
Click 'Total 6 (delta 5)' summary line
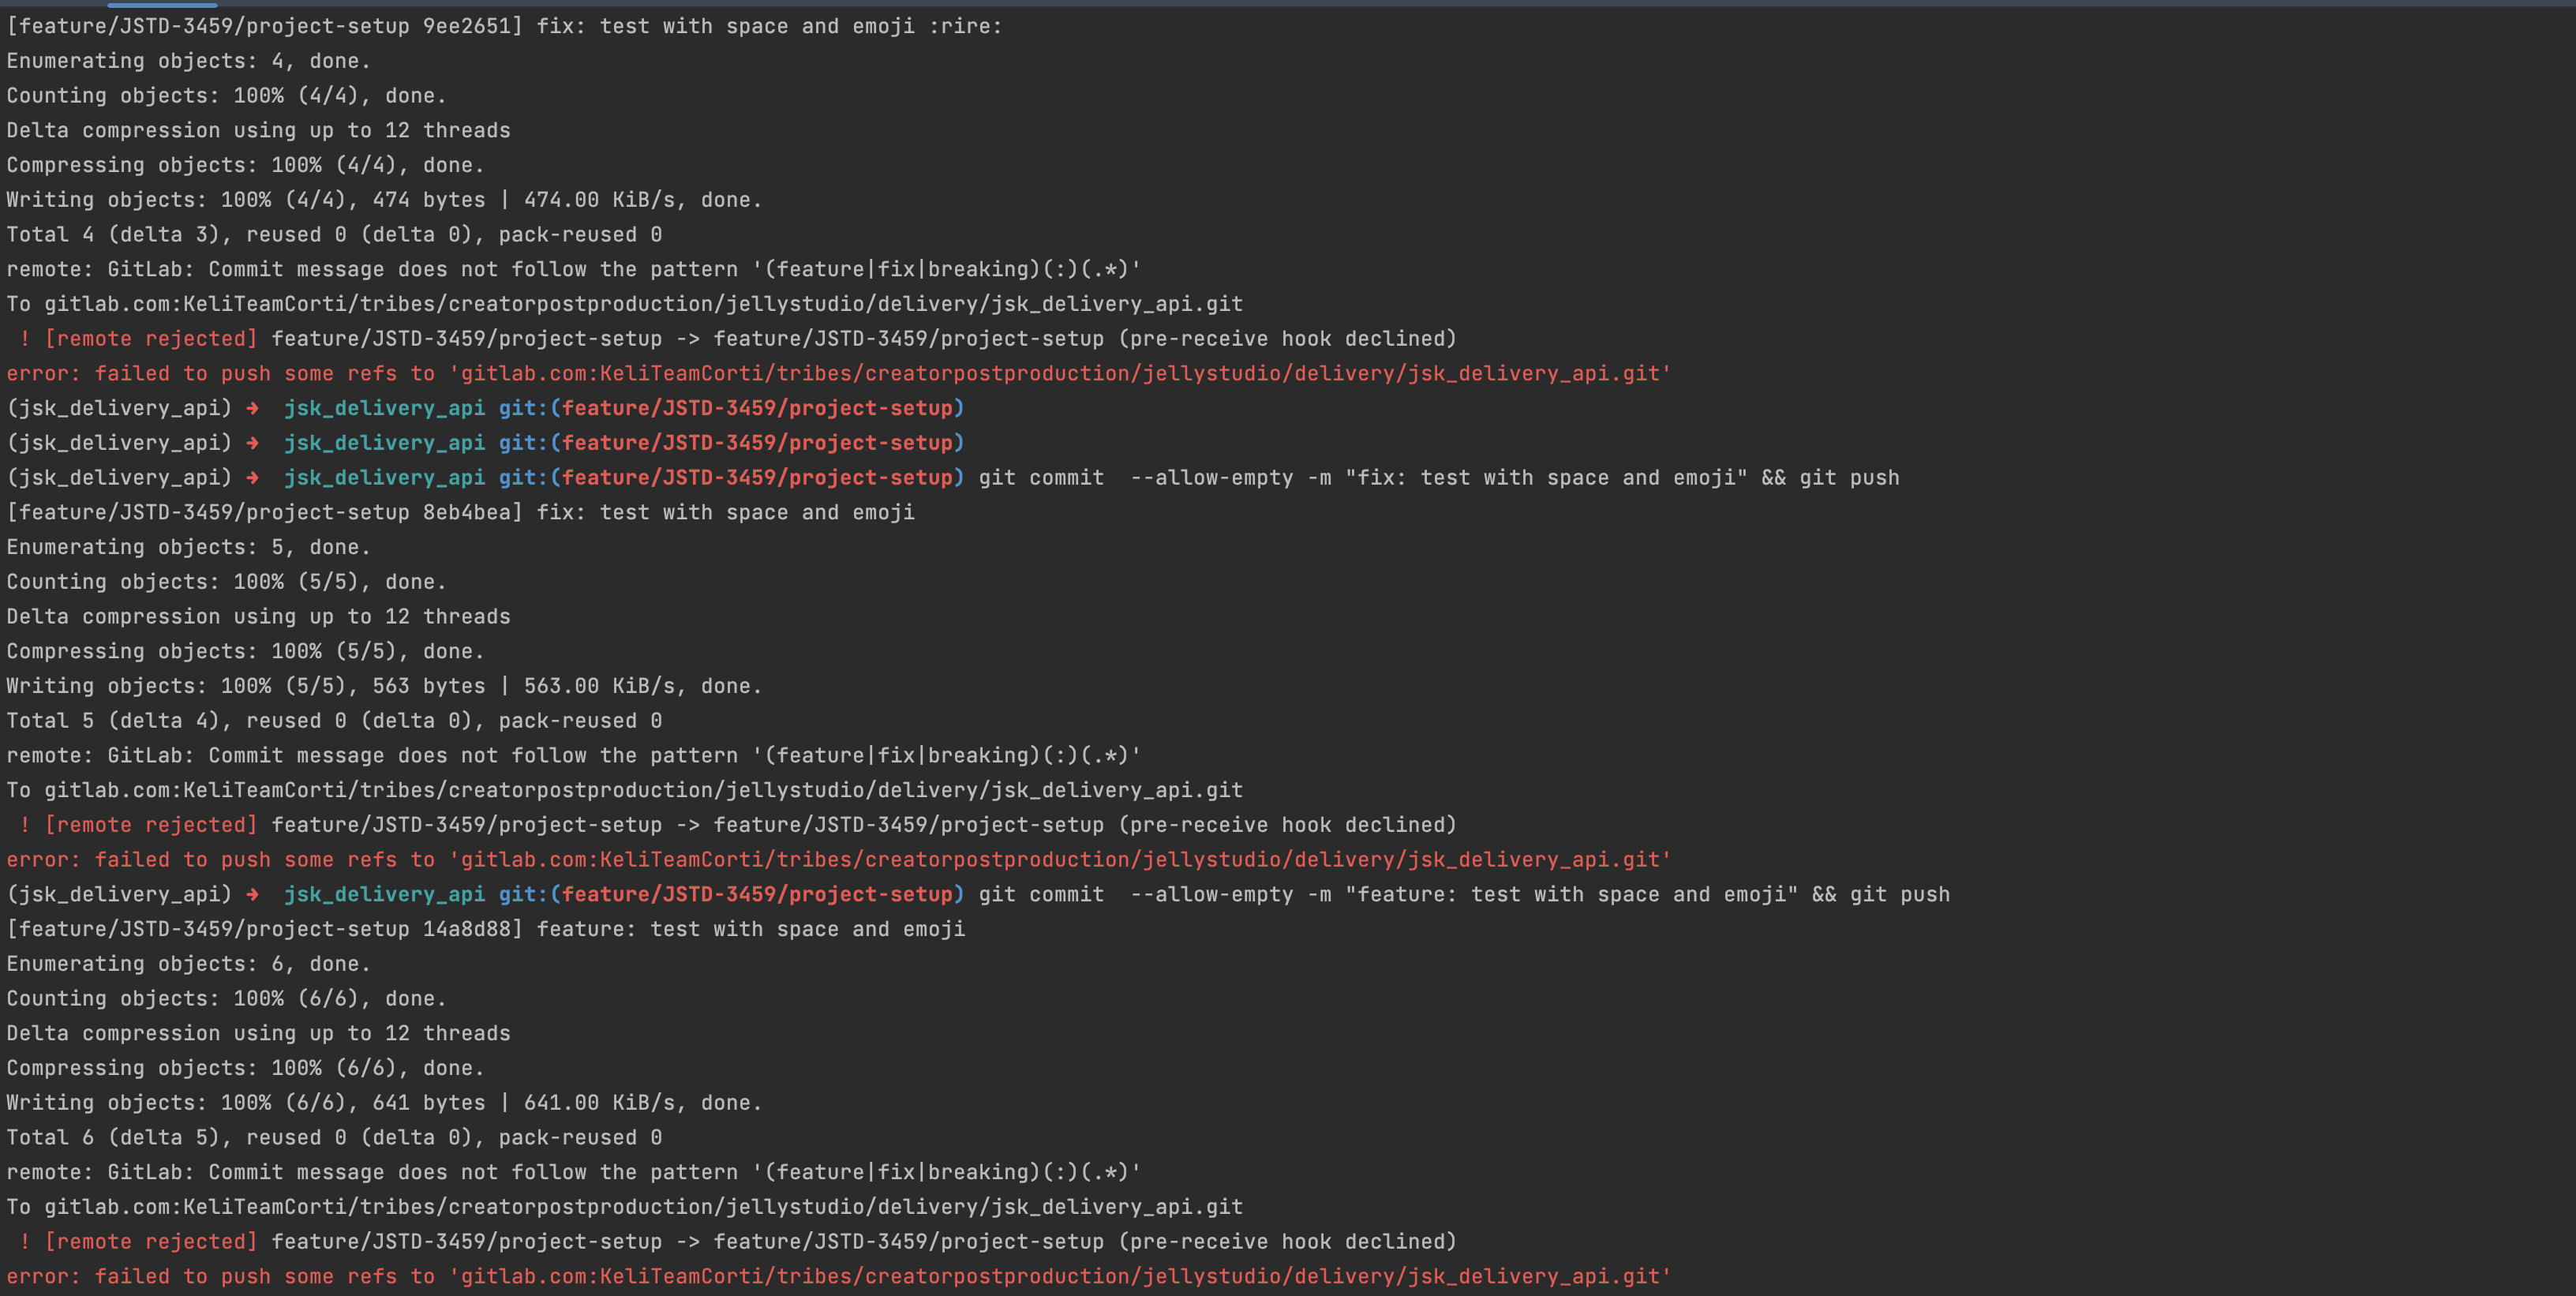coord(334,1138)
